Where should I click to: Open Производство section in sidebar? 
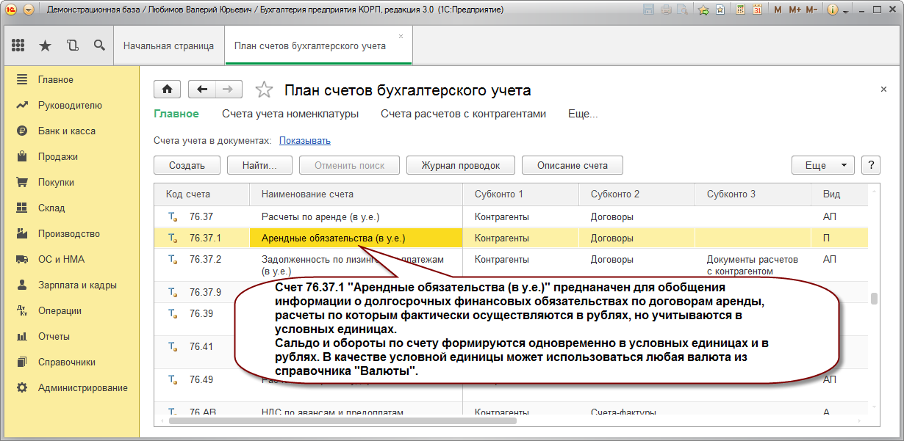point(70,233)
